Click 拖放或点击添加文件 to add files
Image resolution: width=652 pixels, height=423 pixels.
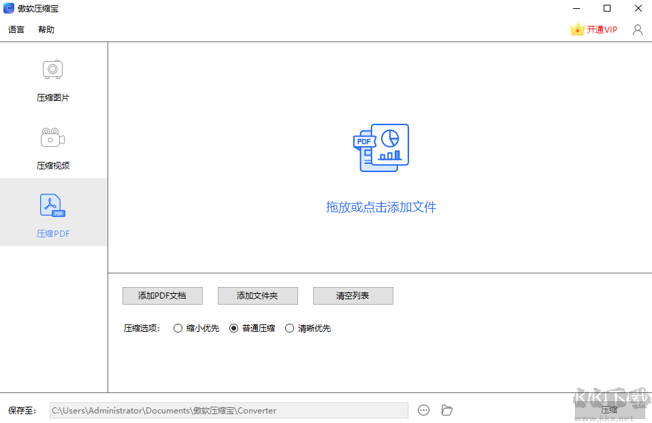(x=381, y=207)
